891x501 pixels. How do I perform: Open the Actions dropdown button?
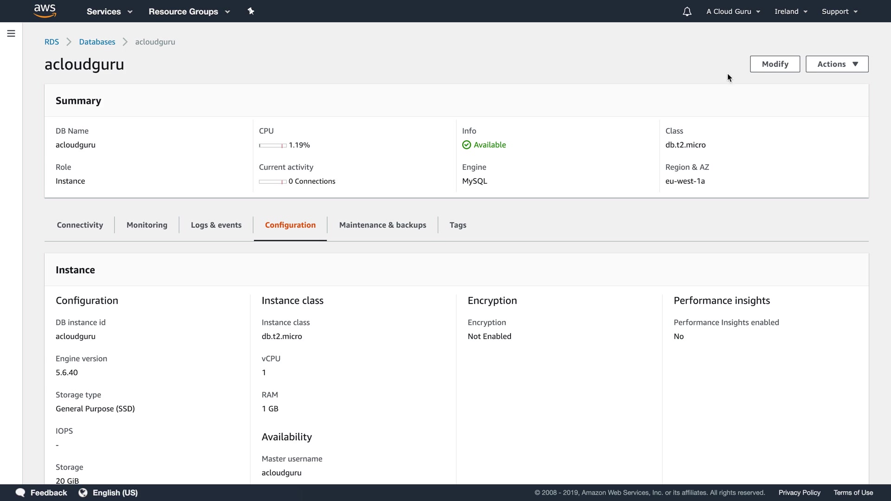tap(837, 64)
